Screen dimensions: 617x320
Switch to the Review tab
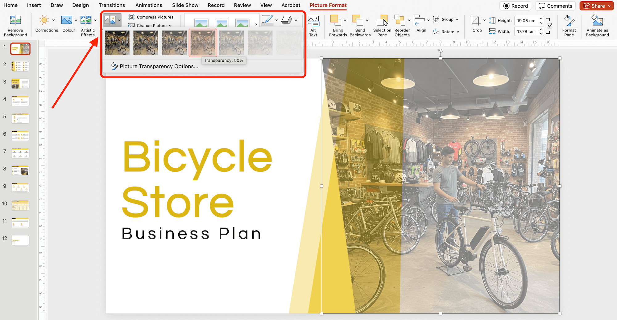[242, 5]
